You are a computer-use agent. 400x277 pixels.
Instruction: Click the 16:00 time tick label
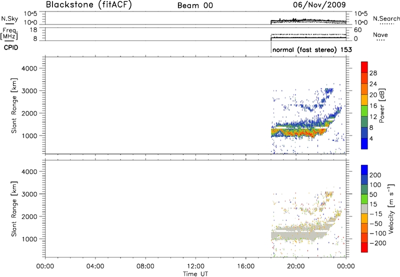pyautogui.click(x=245, y=266)
